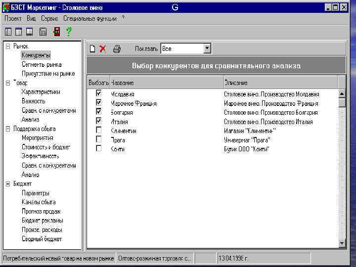Check the Конти checkbox
This screenshot has width=356, height=267.
click(x=98, y=148)
